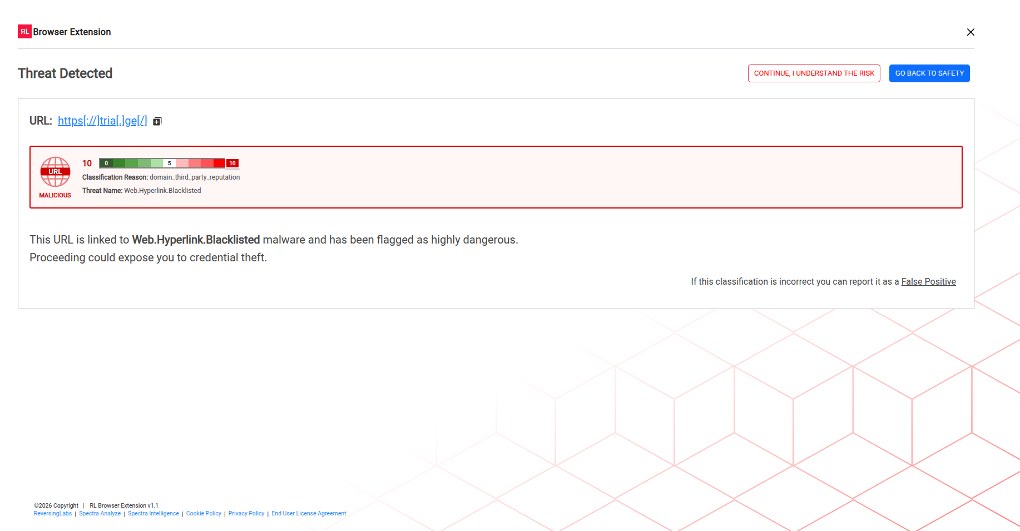Open the ReversingLabs footer link

click(x=53, y=513)
